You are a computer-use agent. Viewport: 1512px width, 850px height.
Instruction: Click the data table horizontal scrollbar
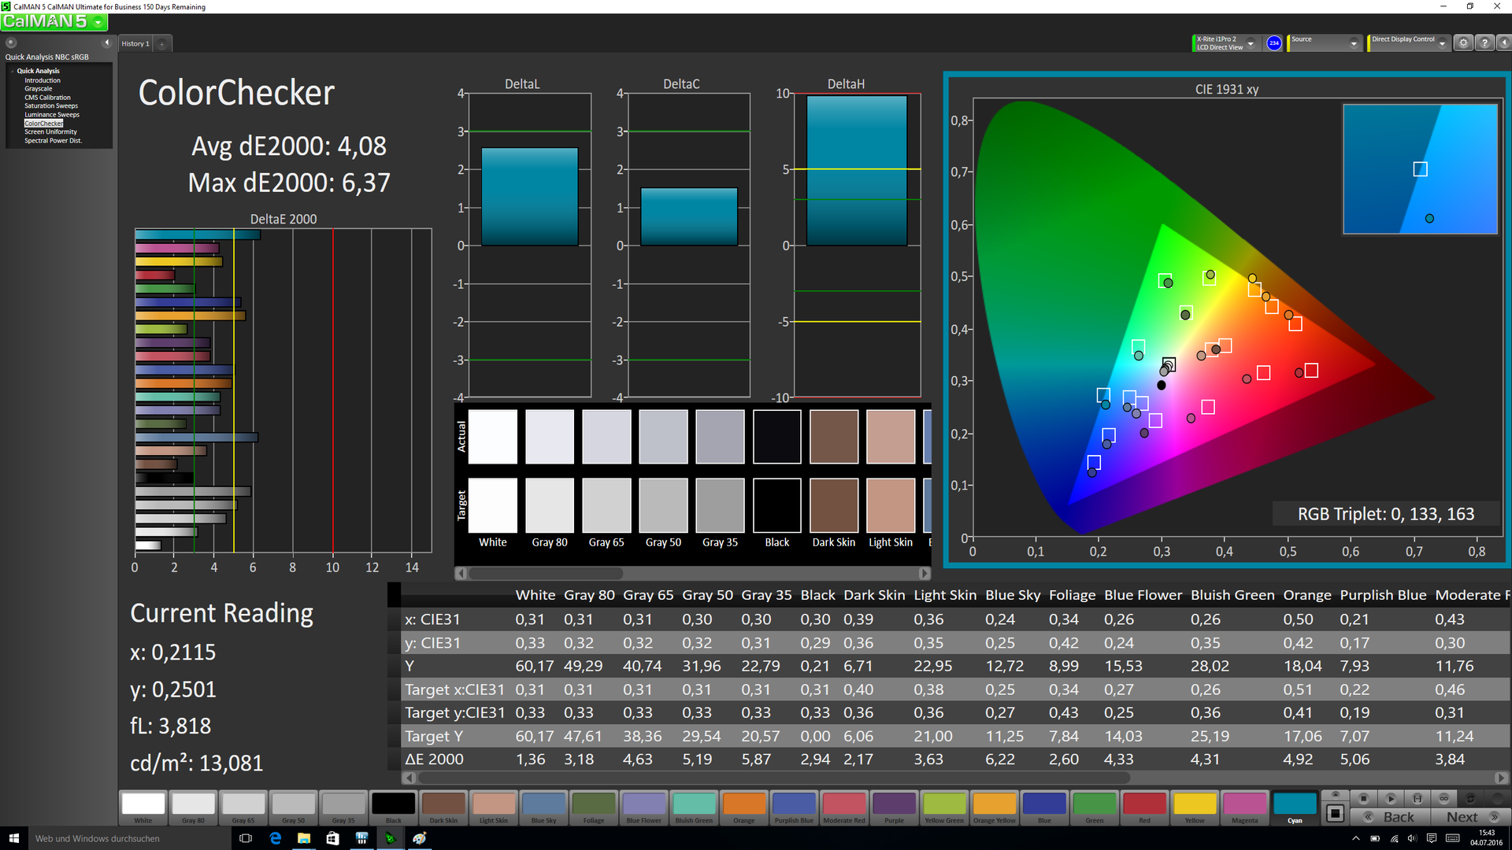772,778
